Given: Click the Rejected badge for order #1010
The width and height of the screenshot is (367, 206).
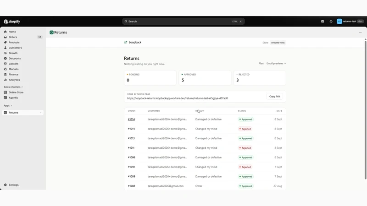Looking at the screenshot, I should click(x=245, y=167).
